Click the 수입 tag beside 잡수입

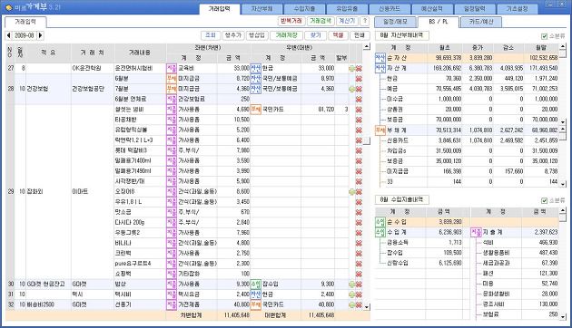[256, 284]
